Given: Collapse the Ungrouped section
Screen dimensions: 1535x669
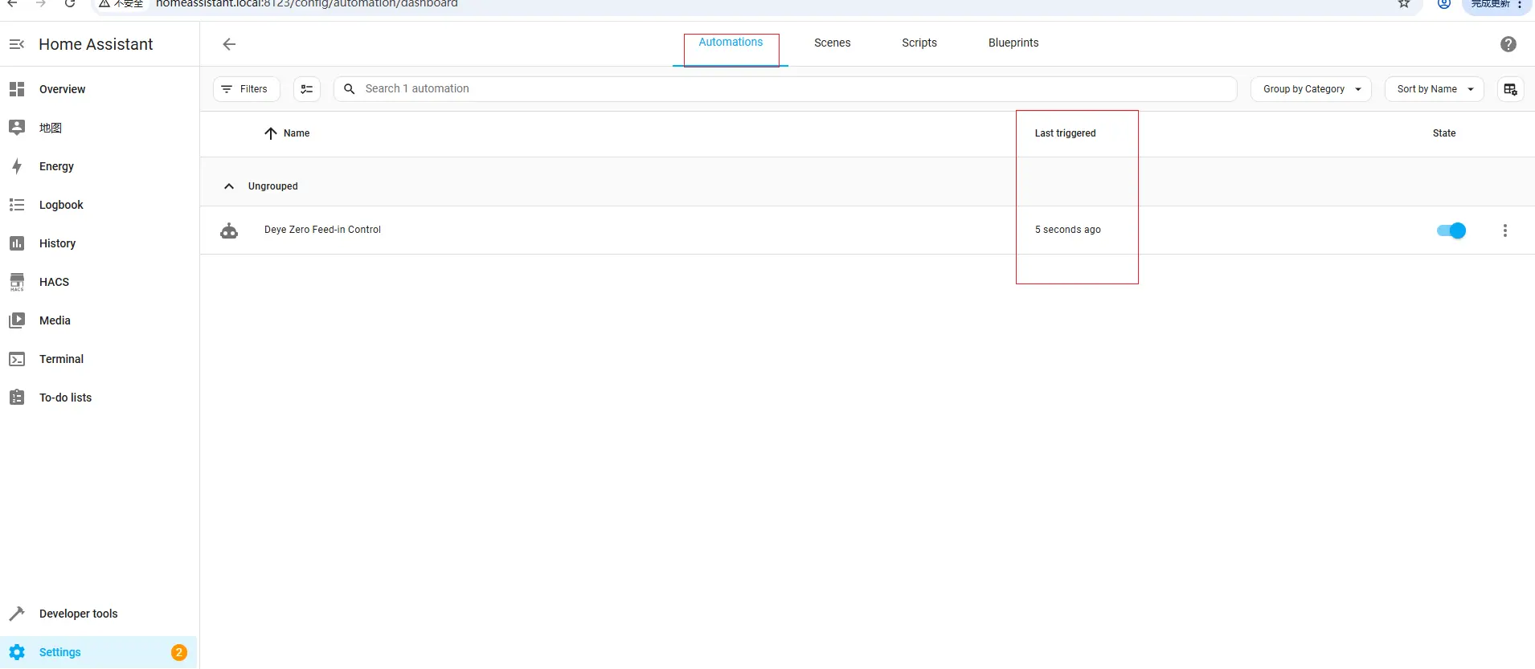Looking at the screenshot, I should pos(229,186).
